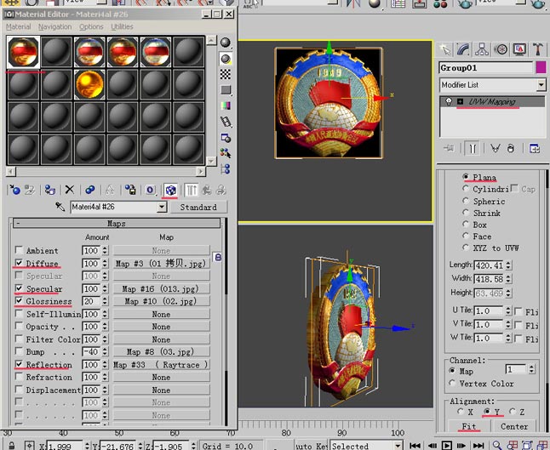Toggle the checkered Background icon
550x450 pixels.
[x=226, y=74]
